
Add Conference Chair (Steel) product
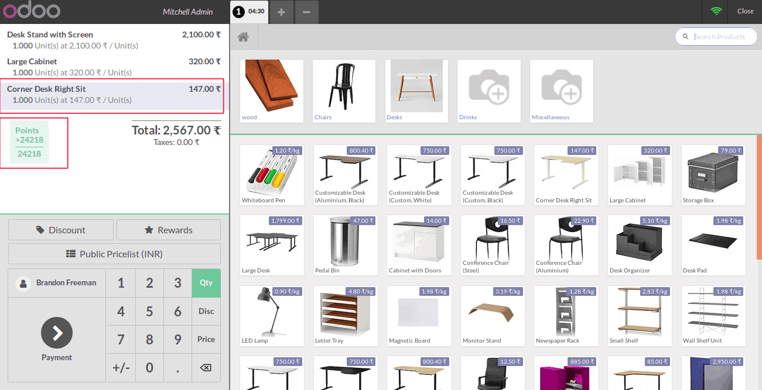click(493, 245)
